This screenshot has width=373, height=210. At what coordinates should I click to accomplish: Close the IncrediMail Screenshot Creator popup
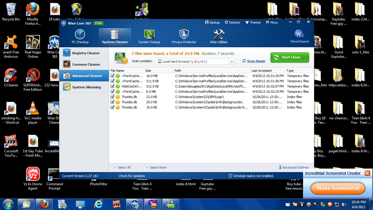[367, 173]
